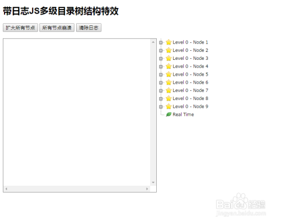Click the star icon of Level 0 - Node 8
Image resolution: width=282 pixels, height=223 pixels.
pyautogui.click(x=169, y=98)
